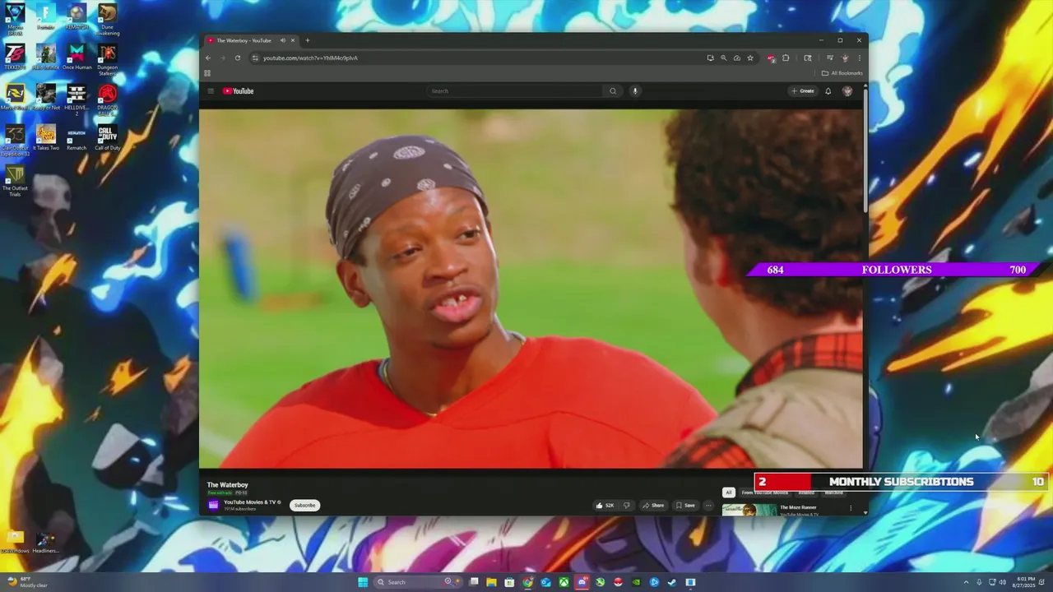1053x592 pixels.
Task: Open a new browser tab
Action: tap(308, 40)
